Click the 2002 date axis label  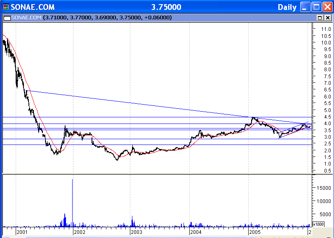[x=80, y=232]
